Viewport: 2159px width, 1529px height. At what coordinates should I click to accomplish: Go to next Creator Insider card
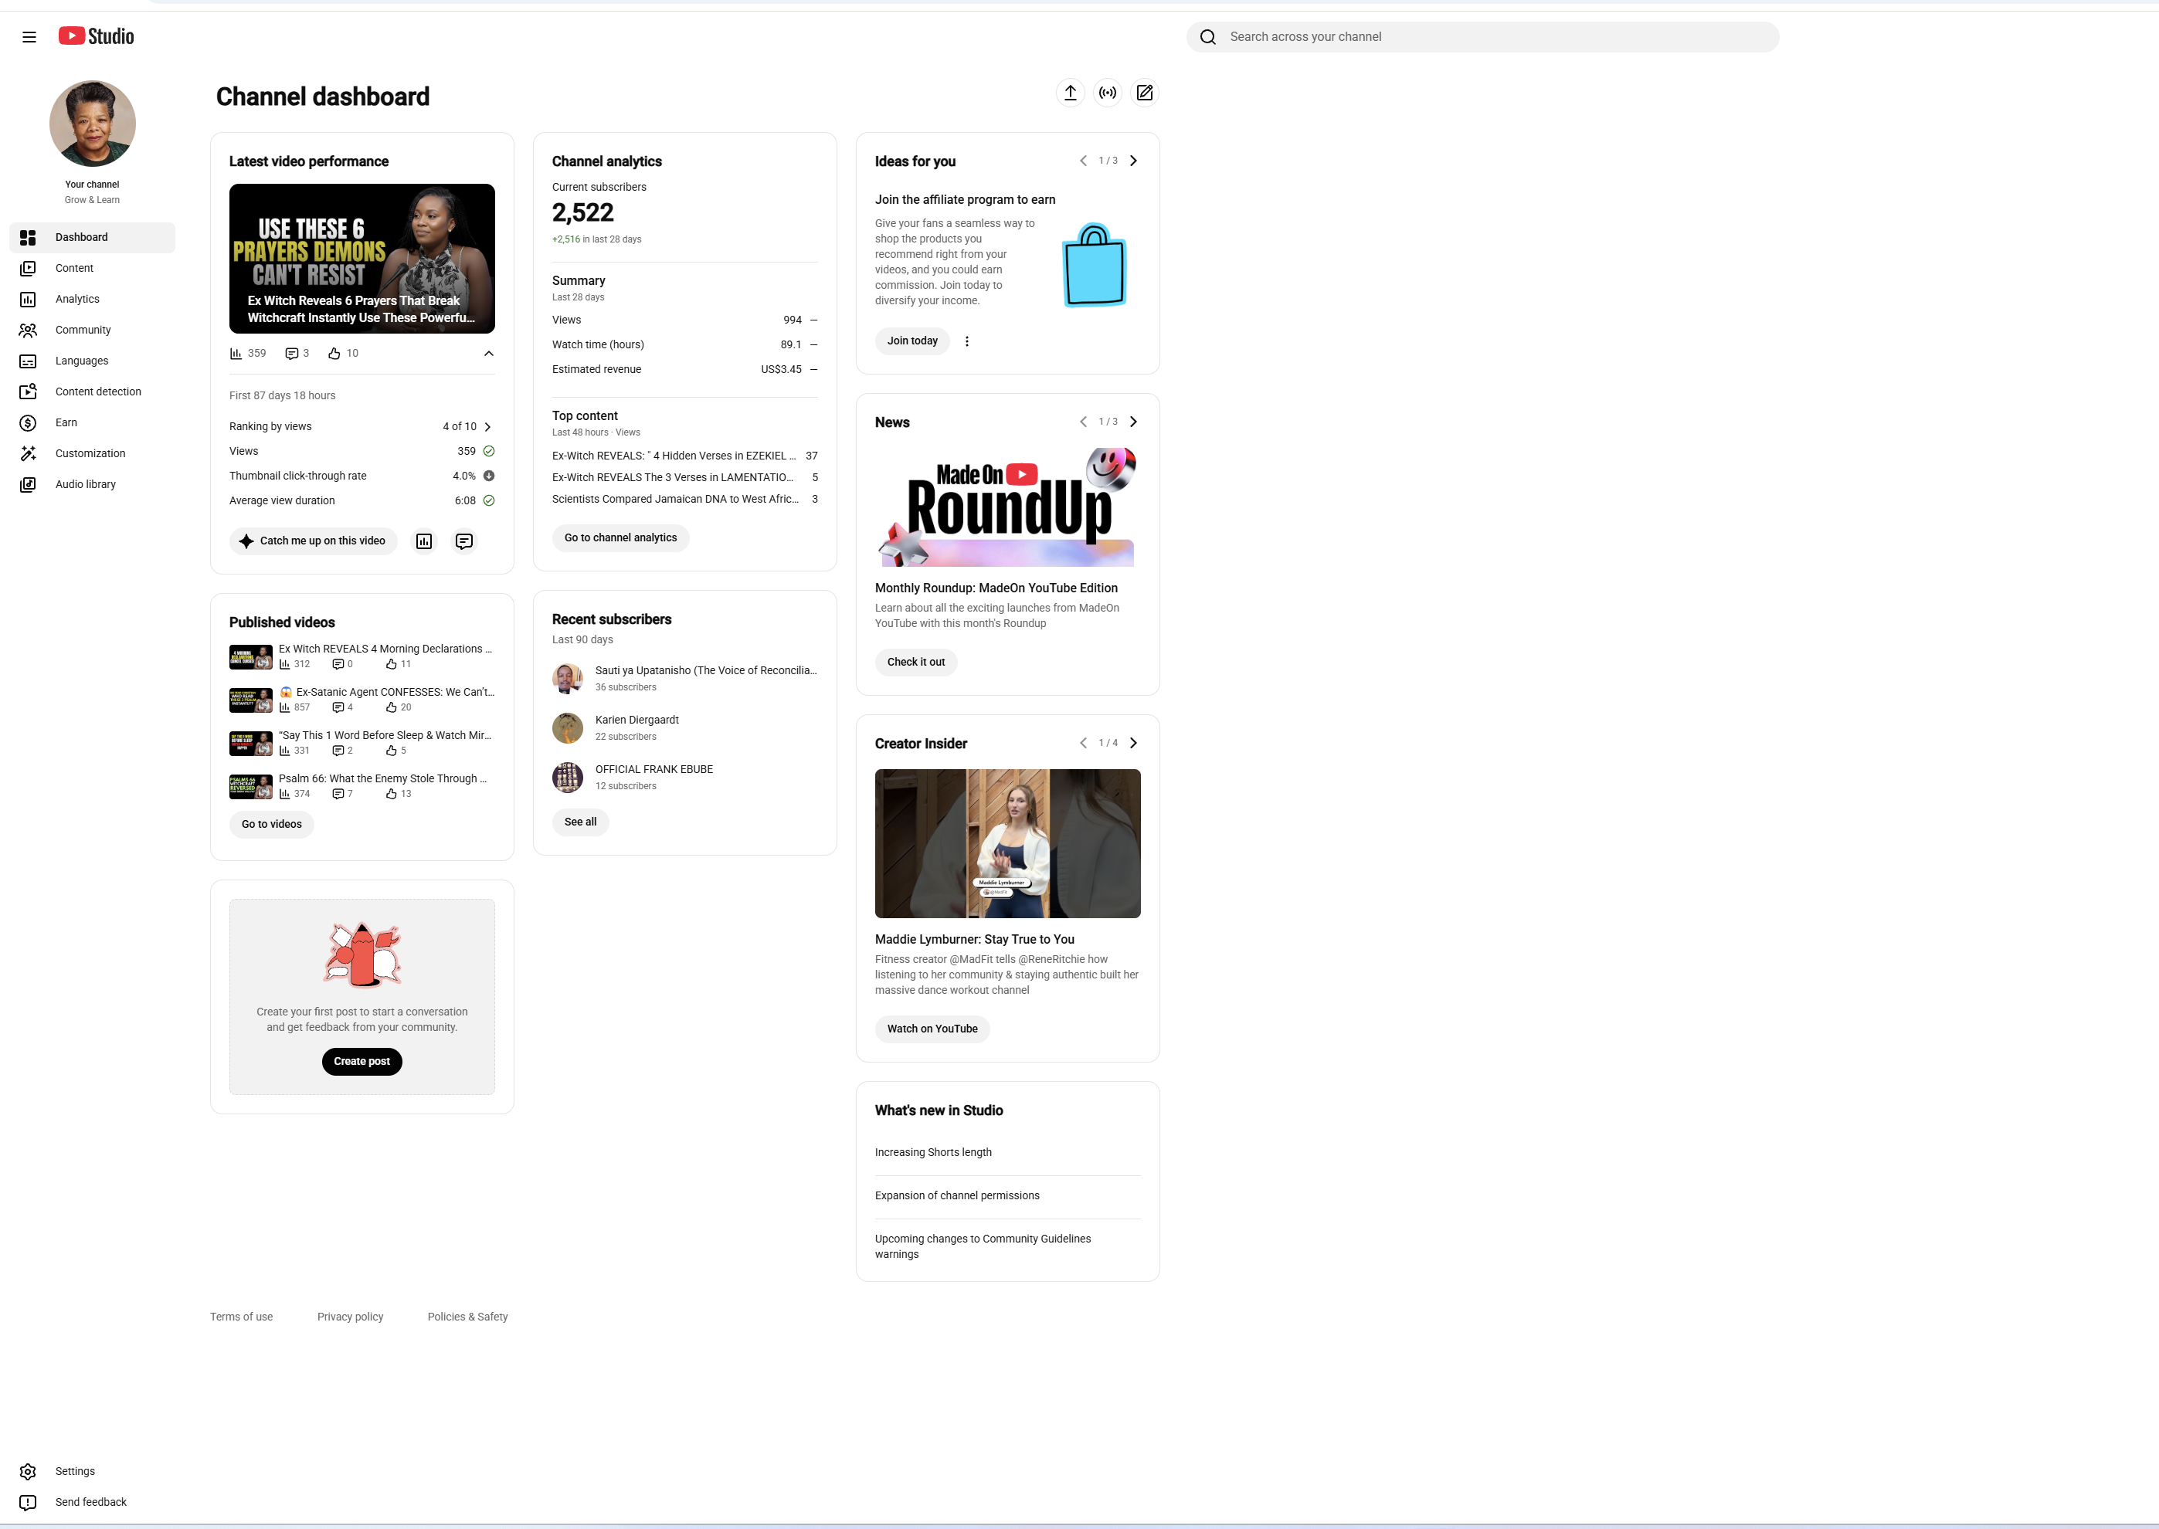[1134, 743]
